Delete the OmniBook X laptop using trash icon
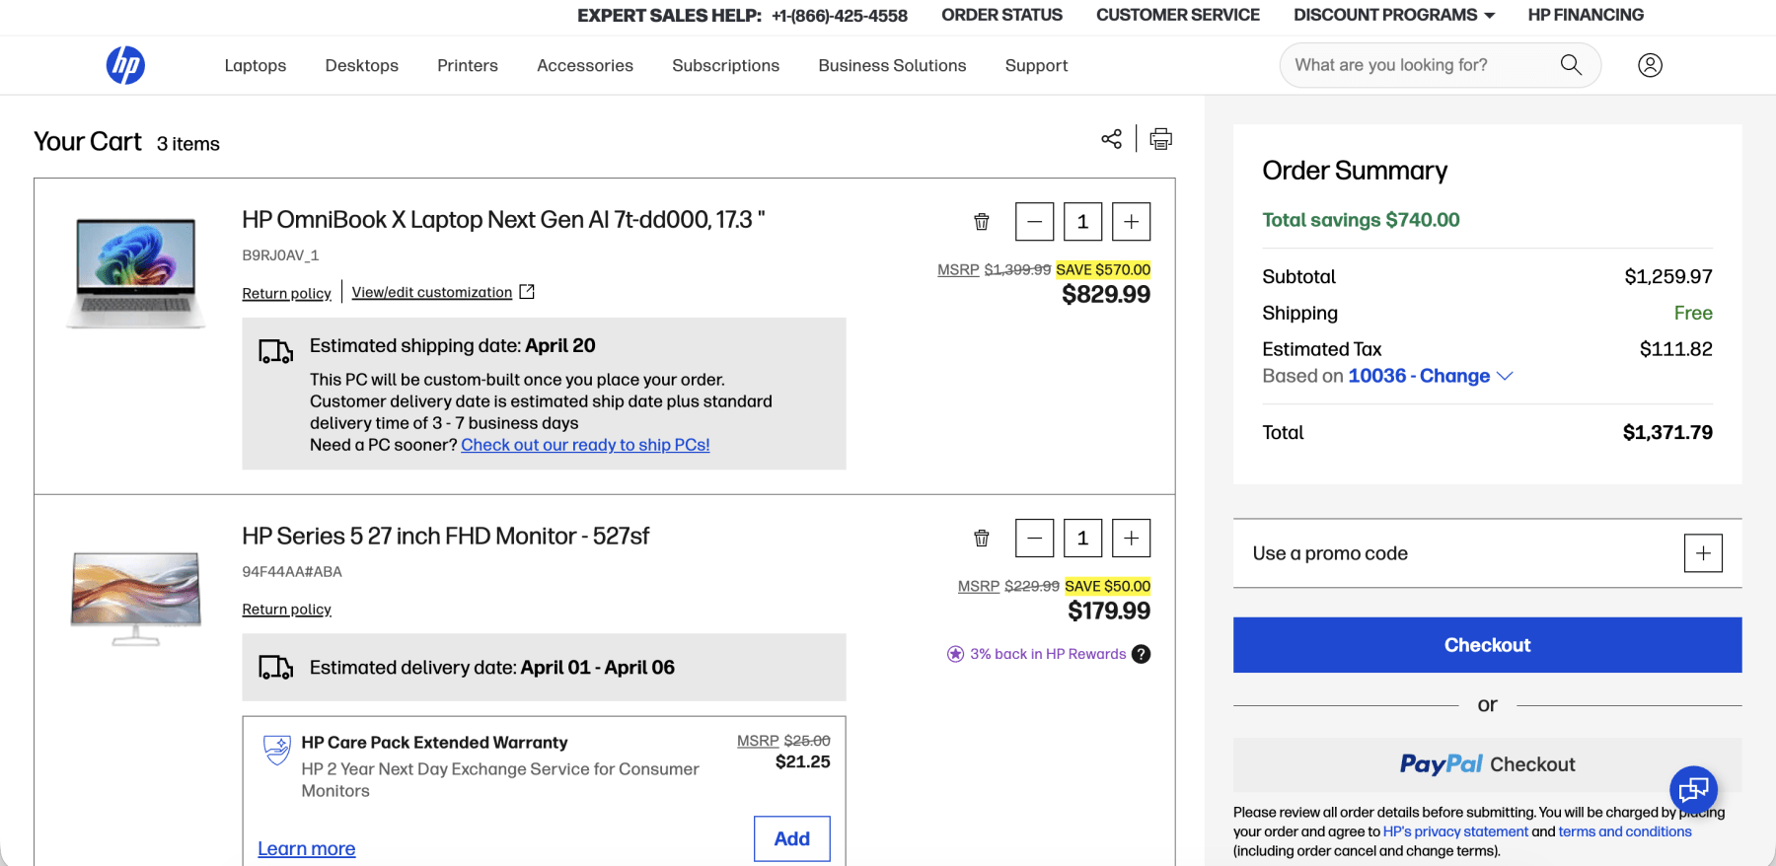1776x866 pixels. point(982,222)
